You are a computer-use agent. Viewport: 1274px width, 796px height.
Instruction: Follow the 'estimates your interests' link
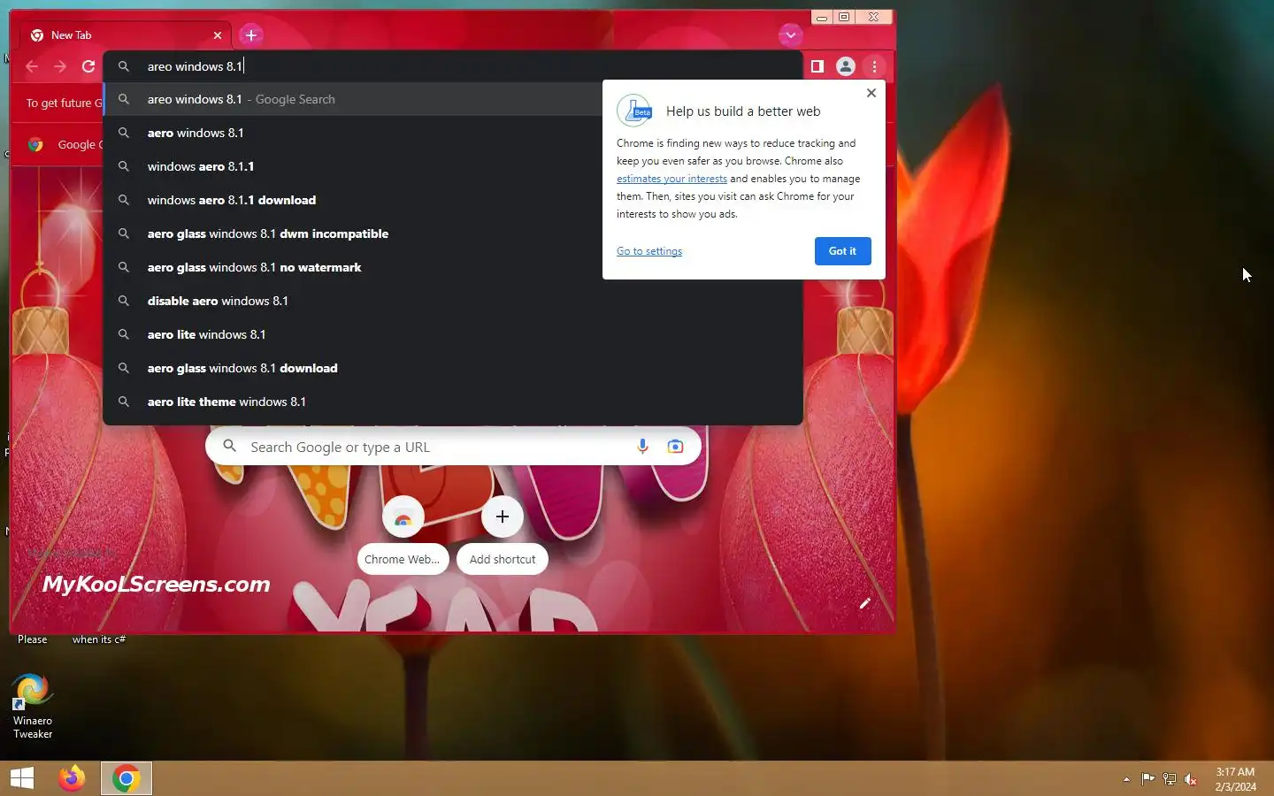[672, 179]
